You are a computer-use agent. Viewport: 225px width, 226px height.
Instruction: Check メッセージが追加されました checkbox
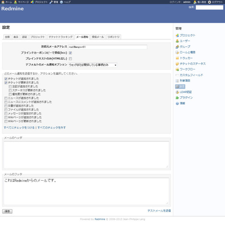coord(6,114)
